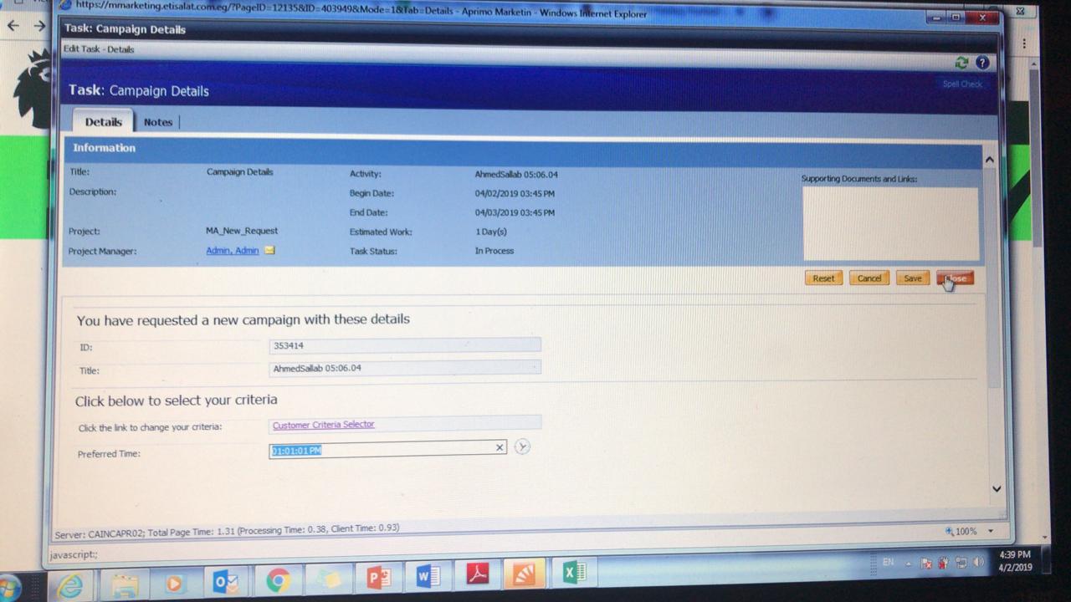Select the Details tab
This screenshot has height=602, width=1071.
[x=103, y=122]
